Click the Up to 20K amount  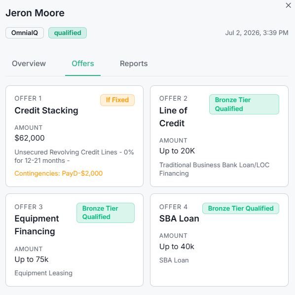pos(177,151)
